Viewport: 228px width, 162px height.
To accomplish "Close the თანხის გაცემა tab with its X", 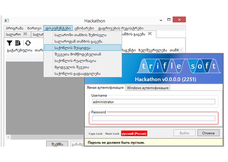I will [x=150, y=34].
